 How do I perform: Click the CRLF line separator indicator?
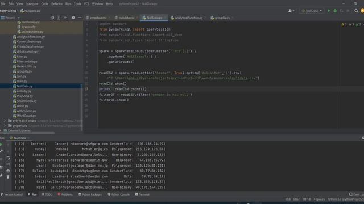coord(296,199)
